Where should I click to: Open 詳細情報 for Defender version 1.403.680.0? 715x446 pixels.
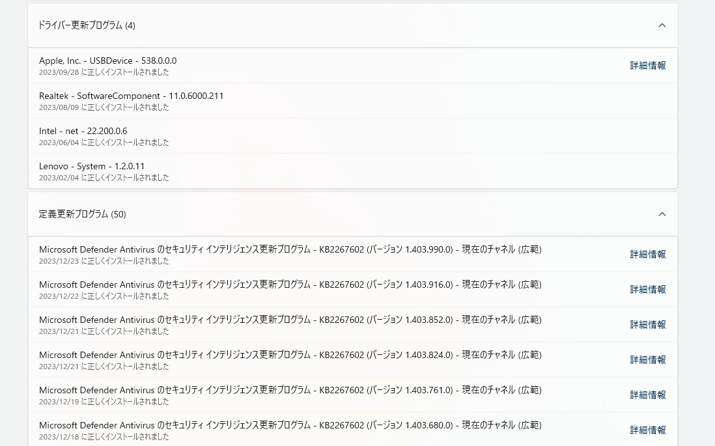tap(648, 430)
